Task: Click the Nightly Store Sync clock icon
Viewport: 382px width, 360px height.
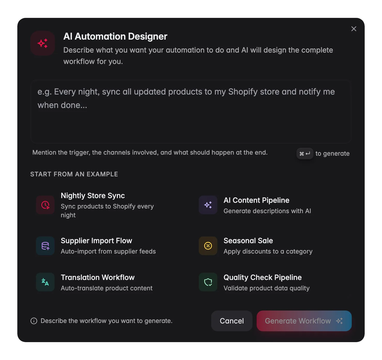Action: tap(45, 205)
